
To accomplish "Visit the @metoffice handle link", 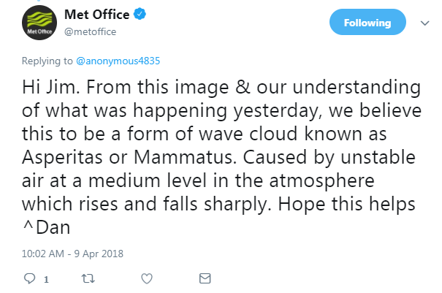I will click(x=90, y=31).
